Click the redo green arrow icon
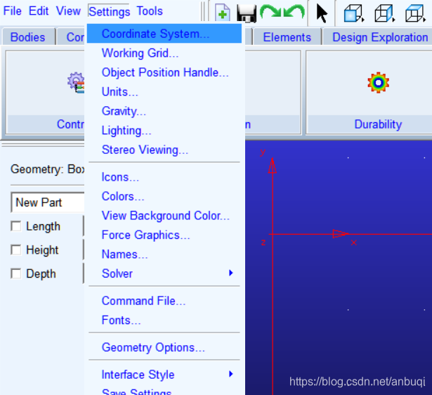The width and height of the screenshot is (432, 395). click(x=271, y=12)
